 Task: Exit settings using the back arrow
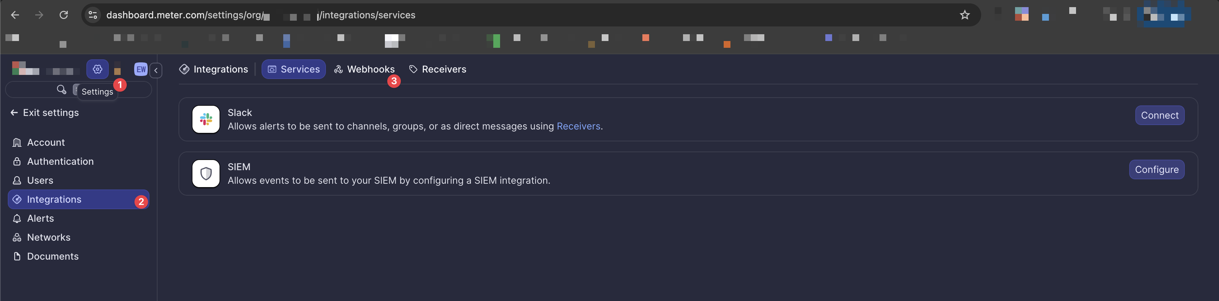point(14,113)
